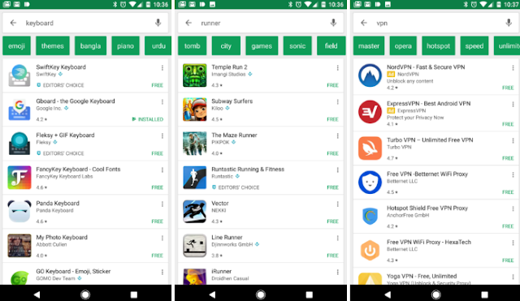
Task: Tap the Line Runner icon
Action: [x=195, y=246]
